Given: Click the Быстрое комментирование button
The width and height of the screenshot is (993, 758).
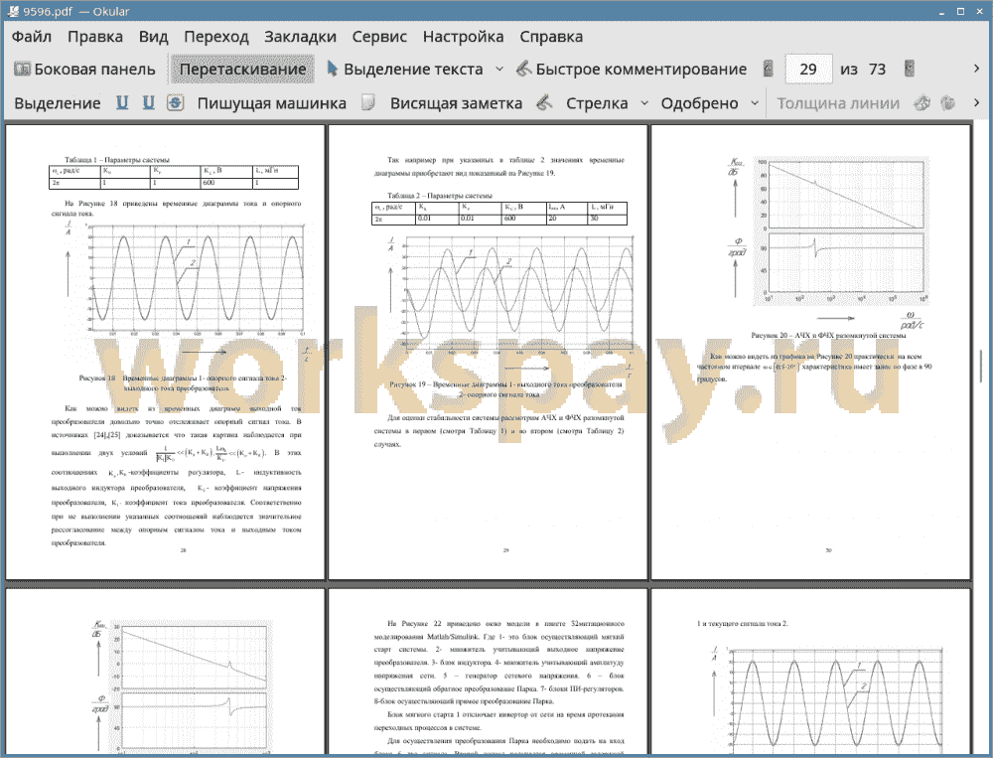Looking at the screenshot, I should (x=632, y=70).
